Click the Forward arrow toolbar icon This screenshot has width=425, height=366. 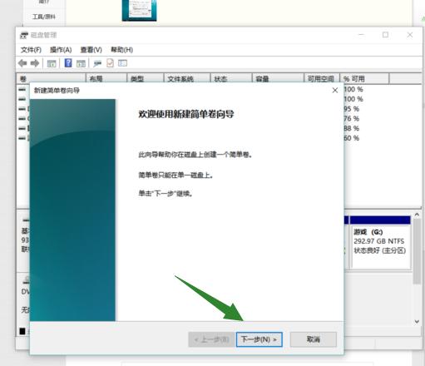coord(35,63)
